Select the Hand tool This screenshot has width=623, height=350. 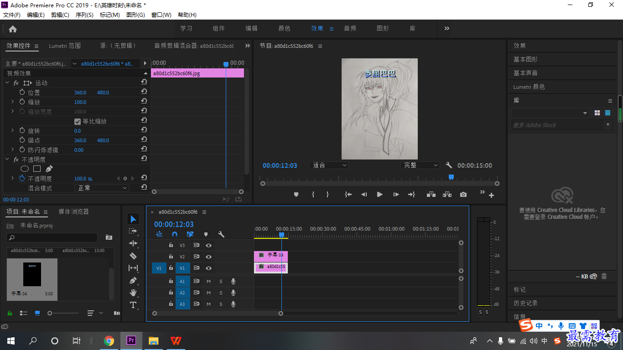pyautogui.click(x=133, y=293)
